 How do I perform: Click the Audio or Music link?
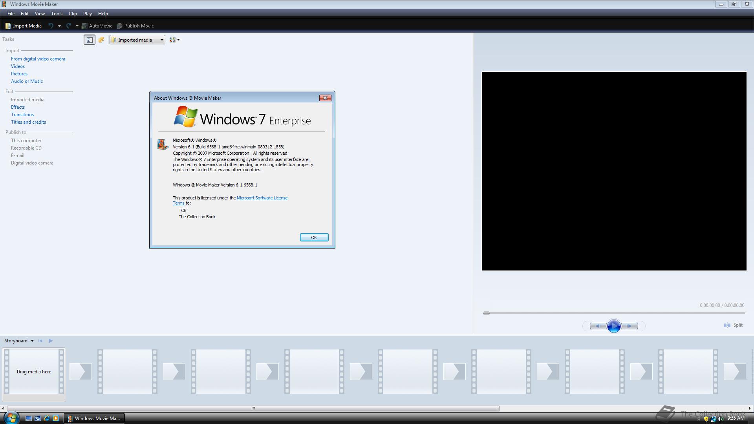[27, 81]
